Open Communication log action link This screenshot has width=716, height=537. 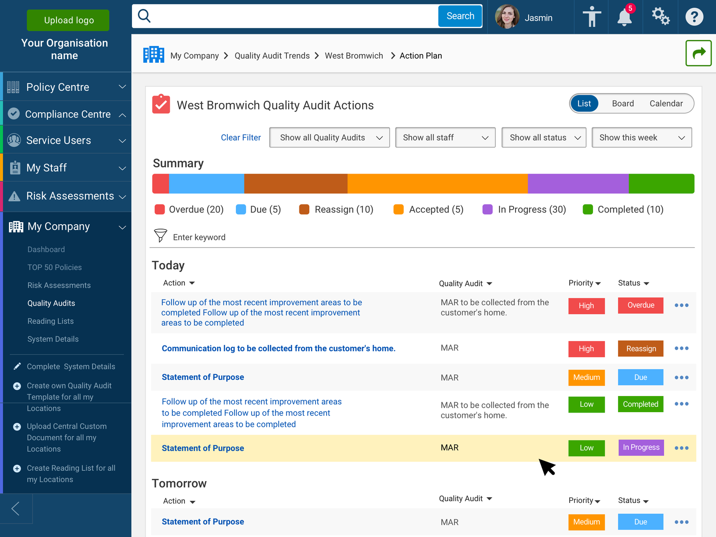point(278,348)
